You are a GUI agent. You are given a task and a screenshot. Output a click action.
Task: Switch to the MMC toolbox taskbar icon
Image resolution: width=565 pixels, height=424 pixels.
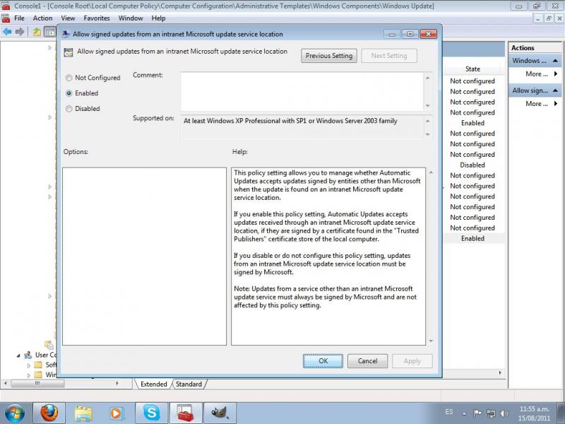(x=185, y=413)
